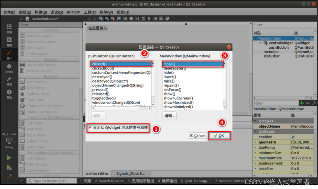The image size is (318, 189).
Task: Collapse the centralwidget tree node
Action: 260,43
